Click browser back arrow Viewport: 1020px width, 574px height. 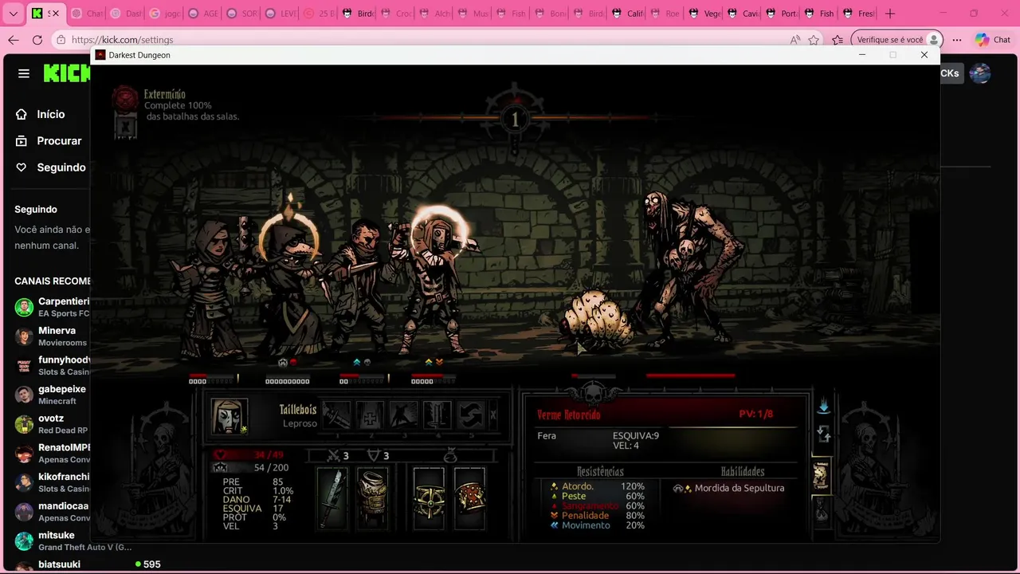click(x=14, y=39)
